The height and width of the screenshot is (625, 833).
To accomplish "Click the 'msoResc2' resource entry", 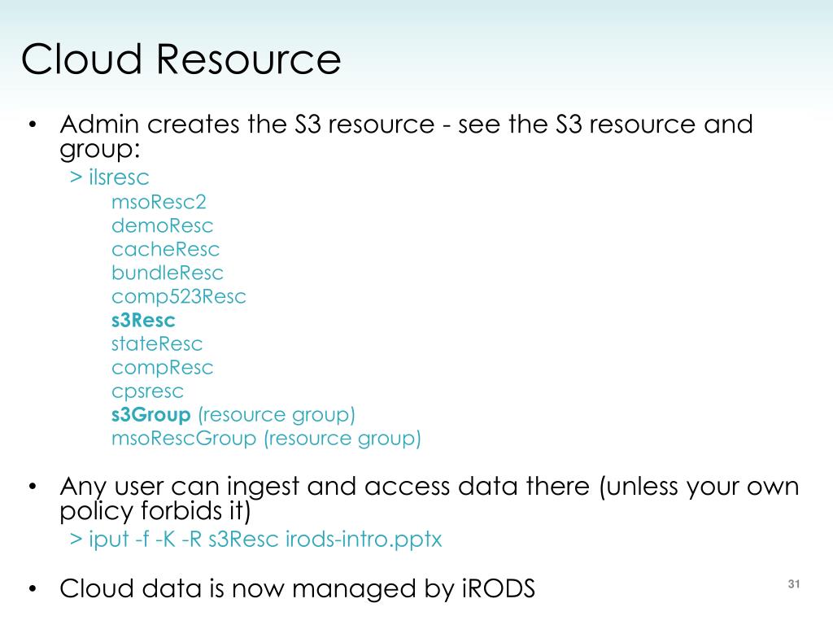I will point(159,202).
